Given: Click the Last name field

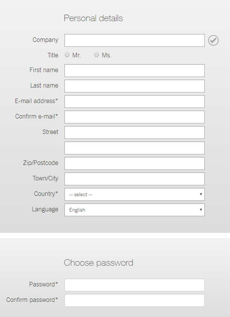Looking at the screenshot, I should point(134,86).
